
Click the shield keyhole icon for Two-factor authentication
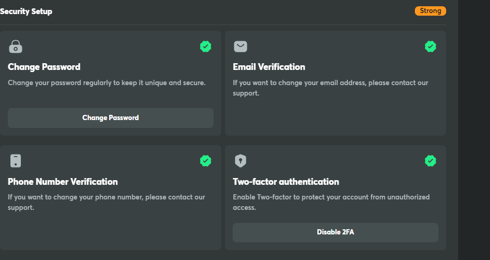pyautogui.click(x=241, y=161)
